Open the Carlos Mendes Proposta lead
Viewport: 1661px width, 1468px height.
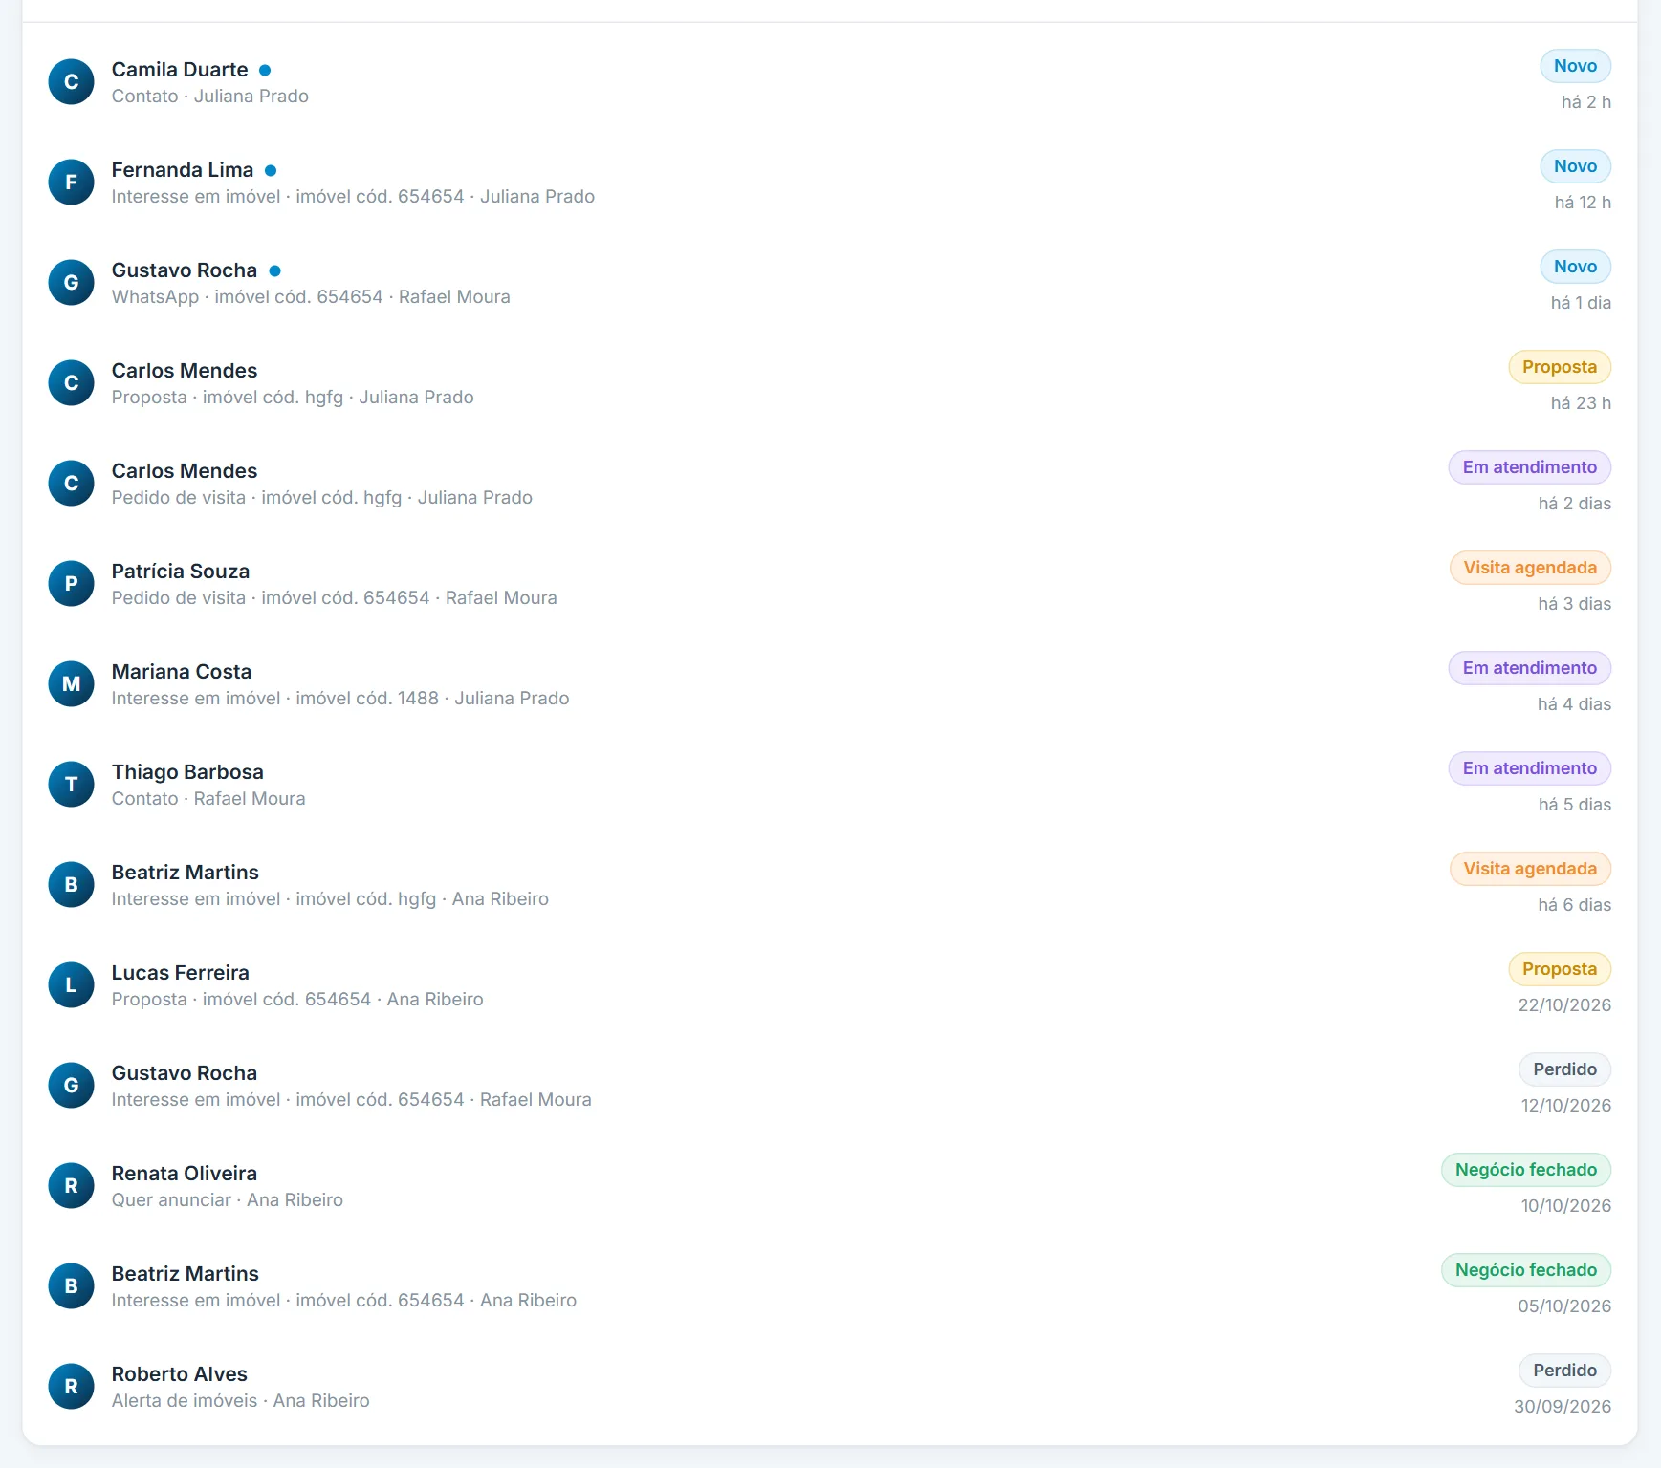pos(829,383)
